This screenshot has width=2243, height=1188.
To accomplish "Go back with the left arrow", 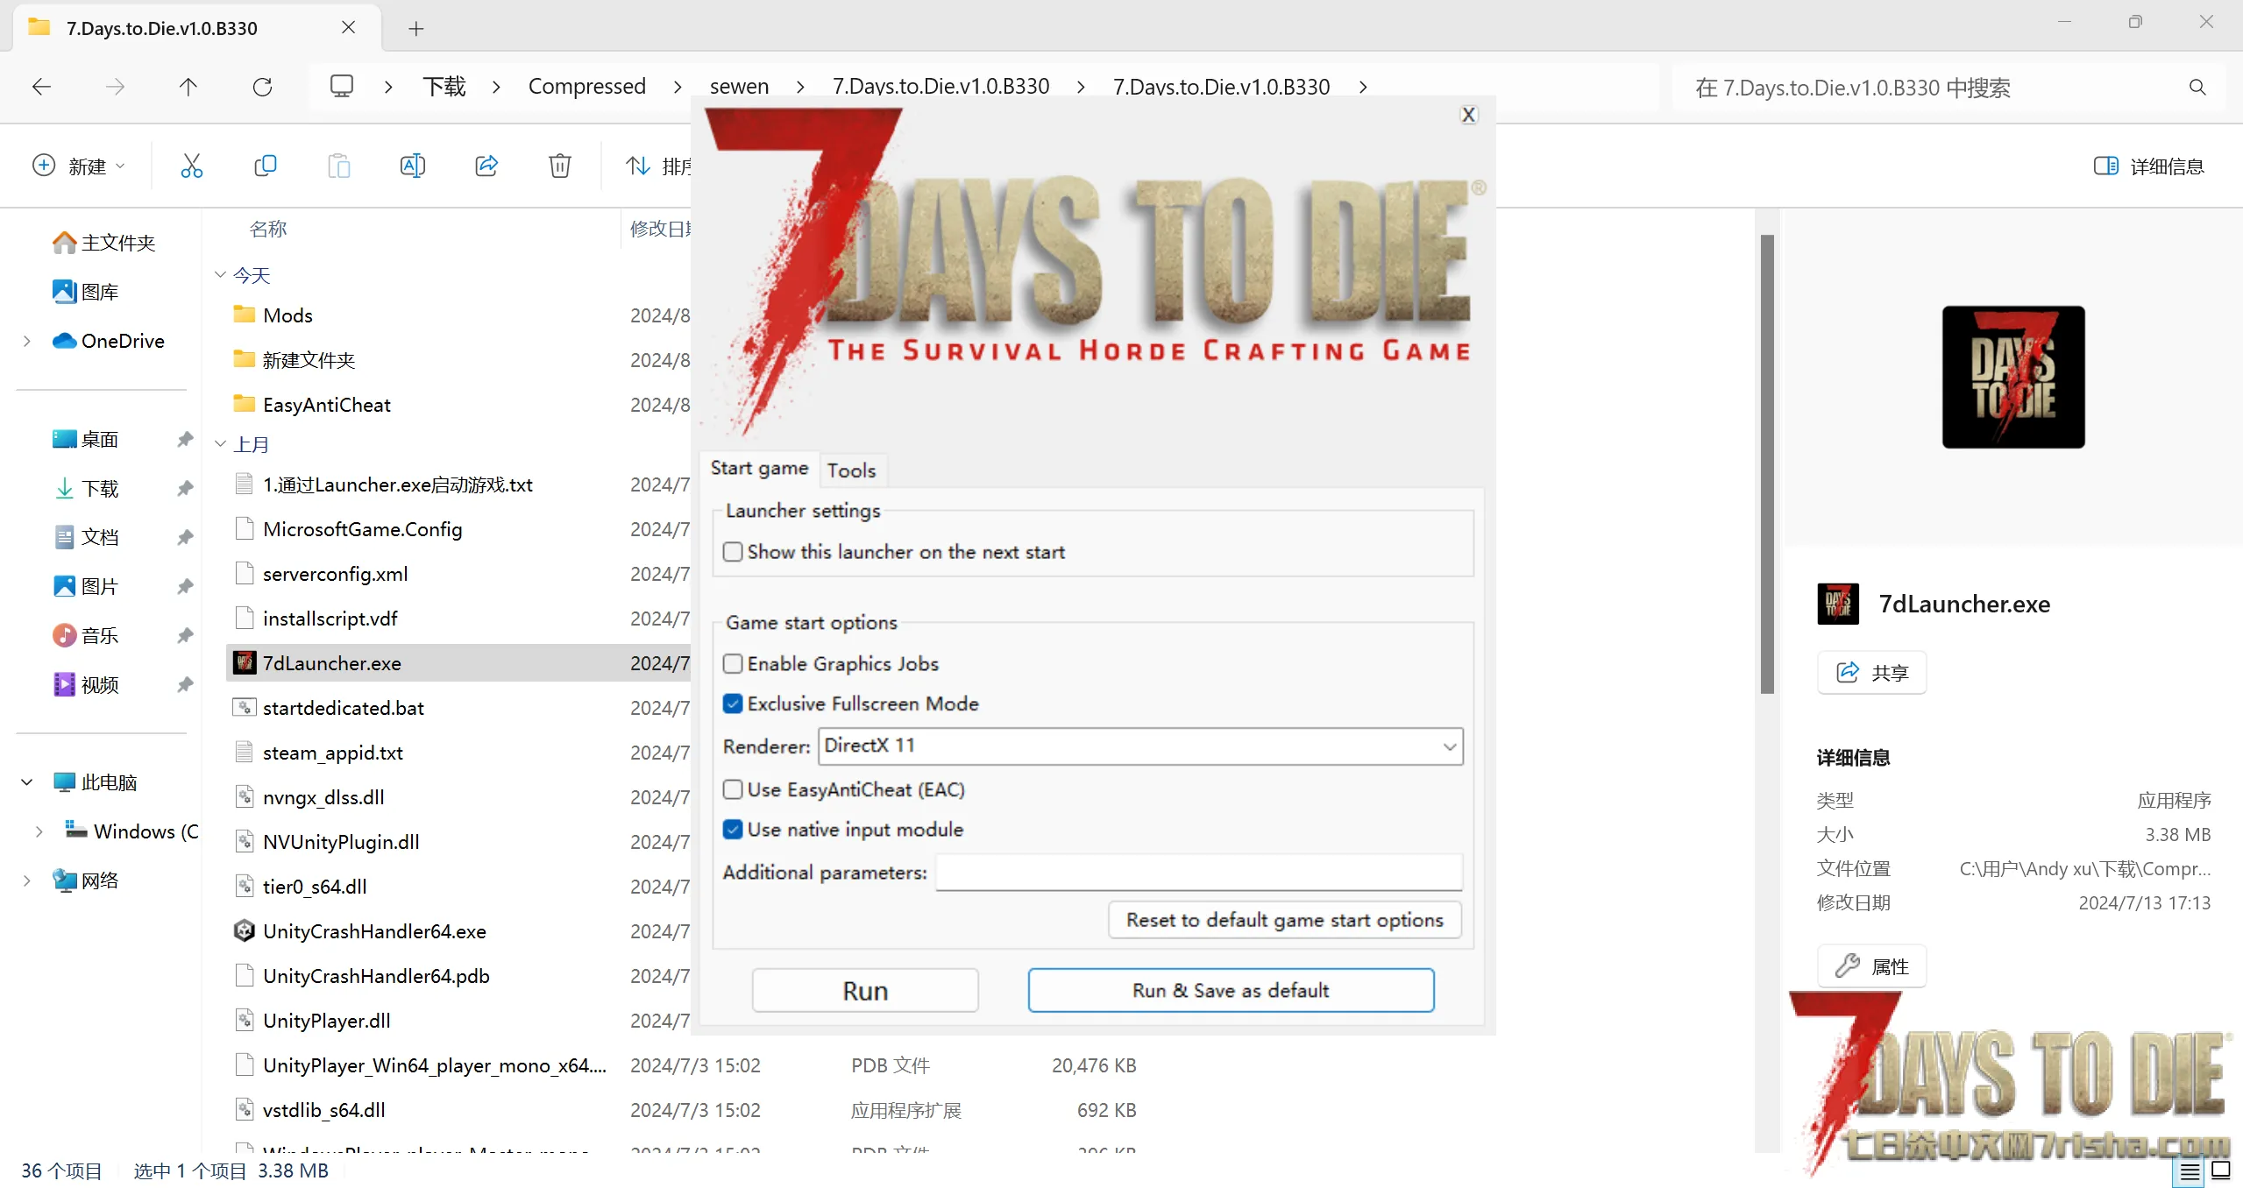I will click(x=41, y=87).
